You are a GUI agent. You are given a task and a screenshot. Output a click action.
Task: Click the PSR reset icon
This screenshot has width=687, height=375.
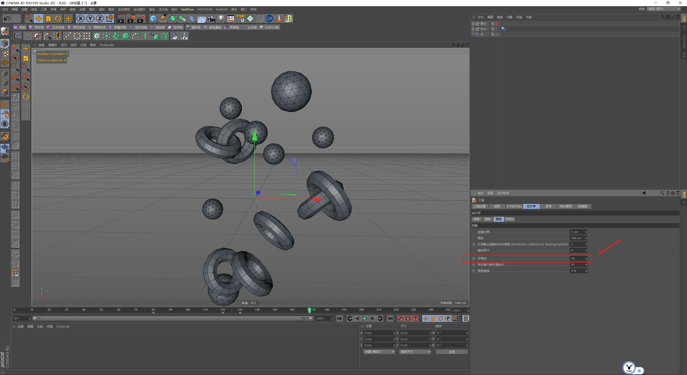point(240,18)
